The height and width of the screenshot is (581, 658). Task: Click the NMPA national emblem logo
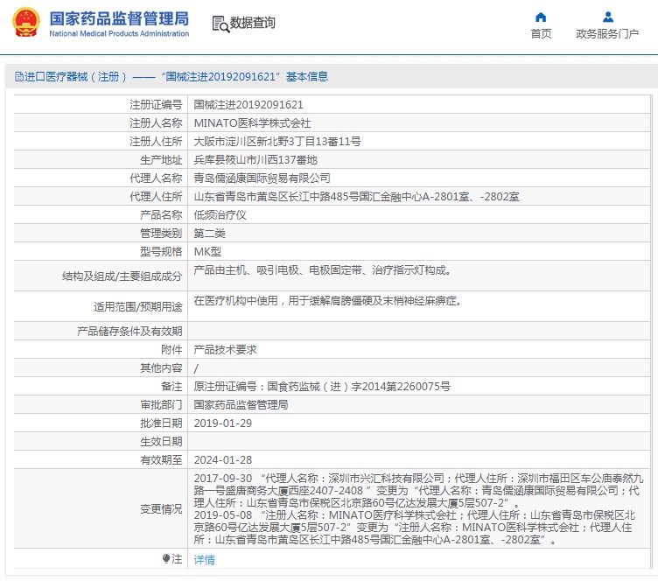pos(24,24)
